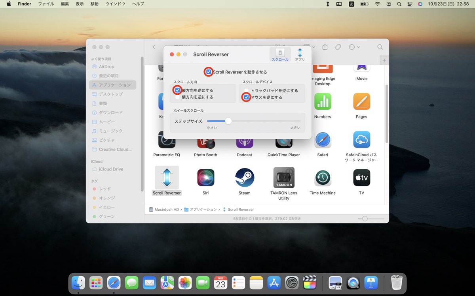The image size is (475, 296).
Task: Click the Share button in Finder toolbar
Action: (325, 47)
